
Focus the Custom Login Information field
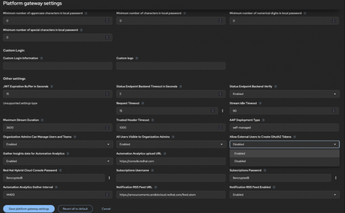(57, 65)
